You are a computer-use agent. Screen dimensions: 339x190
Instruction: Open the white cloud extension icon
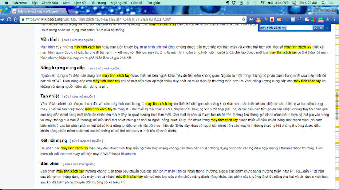click(307, 20)
